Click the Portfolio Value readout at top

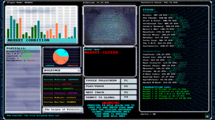159,3
